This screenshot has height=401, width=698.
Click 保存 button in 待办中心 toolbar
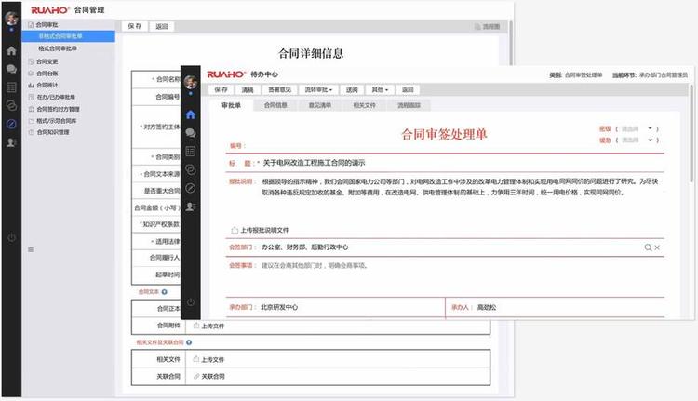coord(221,90)
